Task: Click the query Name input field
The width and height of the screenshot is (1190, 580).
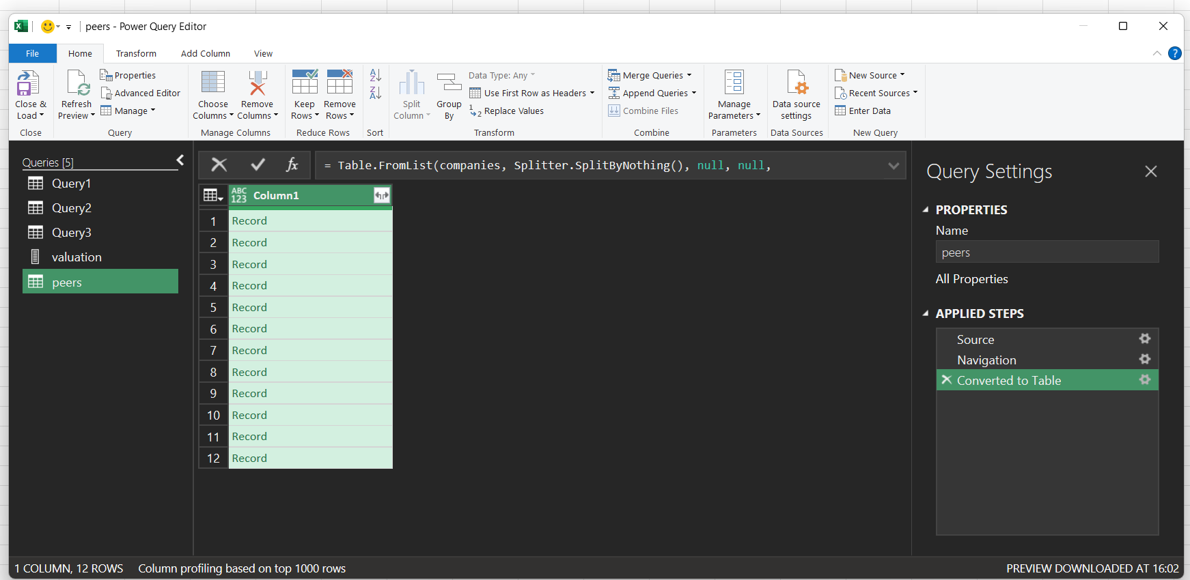Action: point(1047,252)
